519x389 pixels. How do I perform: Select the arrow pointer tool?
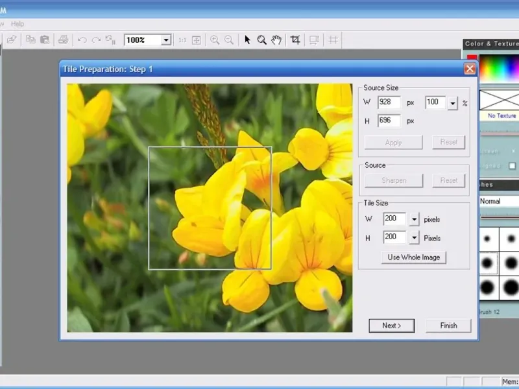[247, 40]
